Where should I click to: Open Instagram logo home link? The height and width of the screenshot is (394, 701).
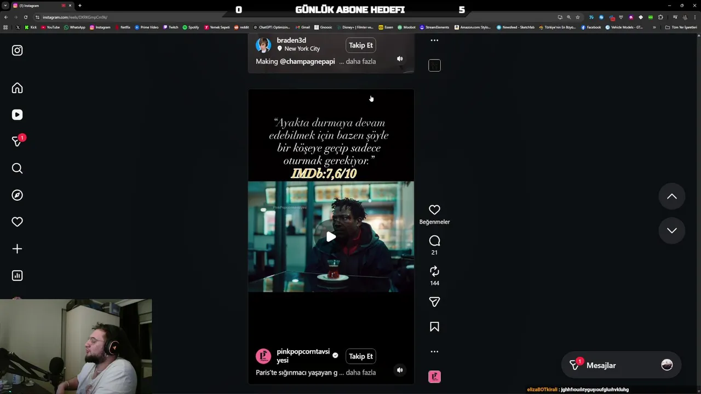point(17,50)
